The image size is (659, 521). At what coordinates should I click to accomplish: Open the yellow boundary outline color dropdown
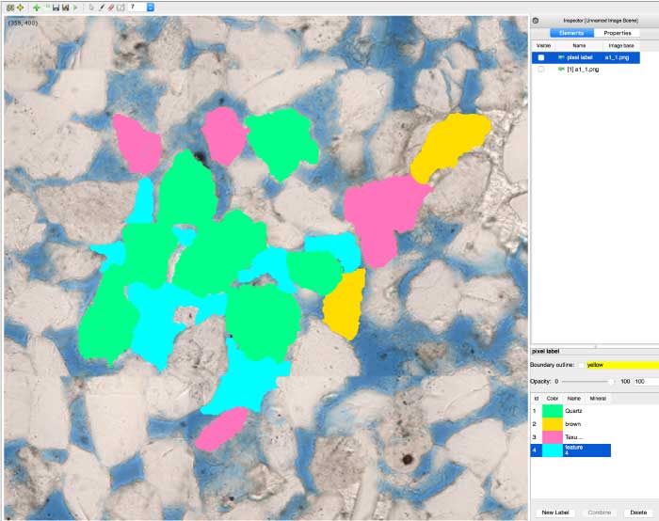click(x=622, y=365)
